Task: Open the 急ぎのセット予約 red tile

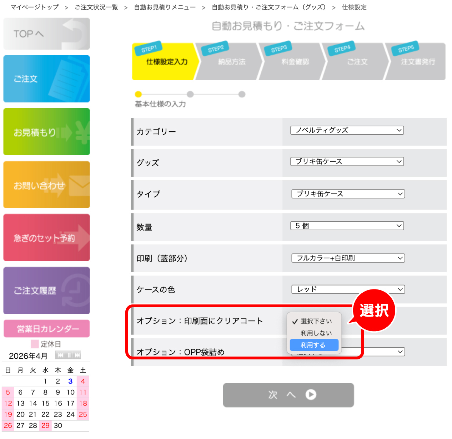Action: pos(46,237)
